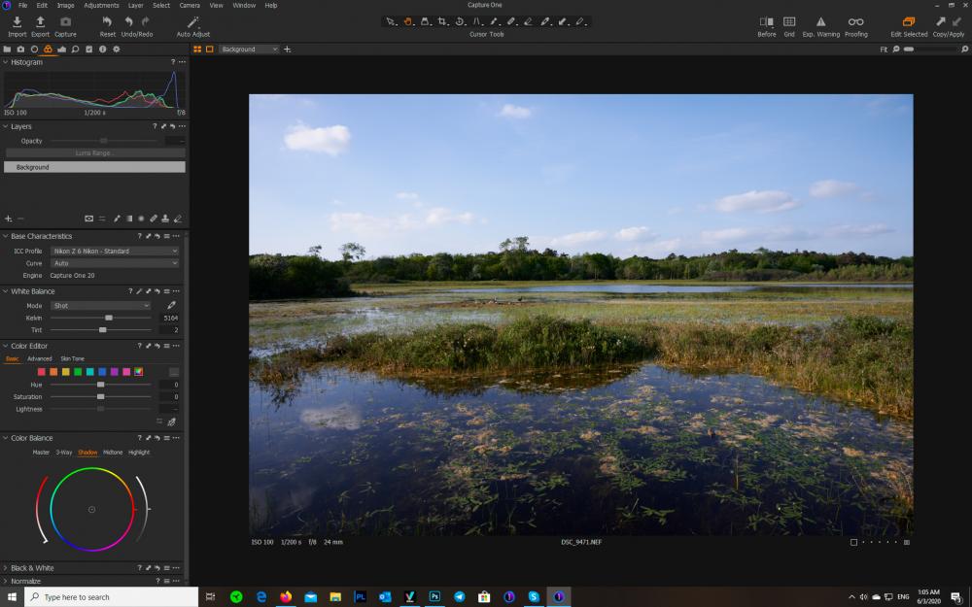Open the Color tool tab icon

(x=48, y=49)
